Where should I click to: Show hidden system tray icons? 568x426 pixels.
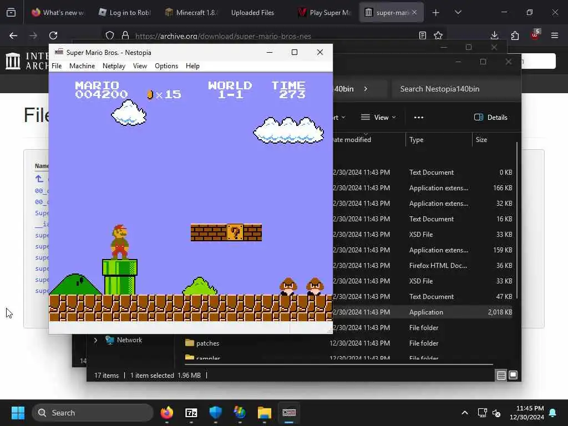click(465, 413)
